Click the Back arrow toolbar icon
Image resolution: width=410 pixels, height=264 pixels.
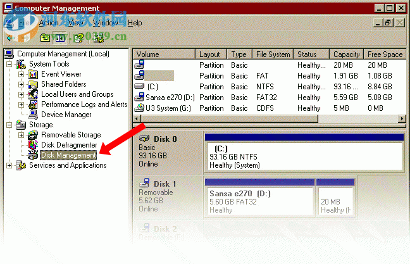coord(11,38)
